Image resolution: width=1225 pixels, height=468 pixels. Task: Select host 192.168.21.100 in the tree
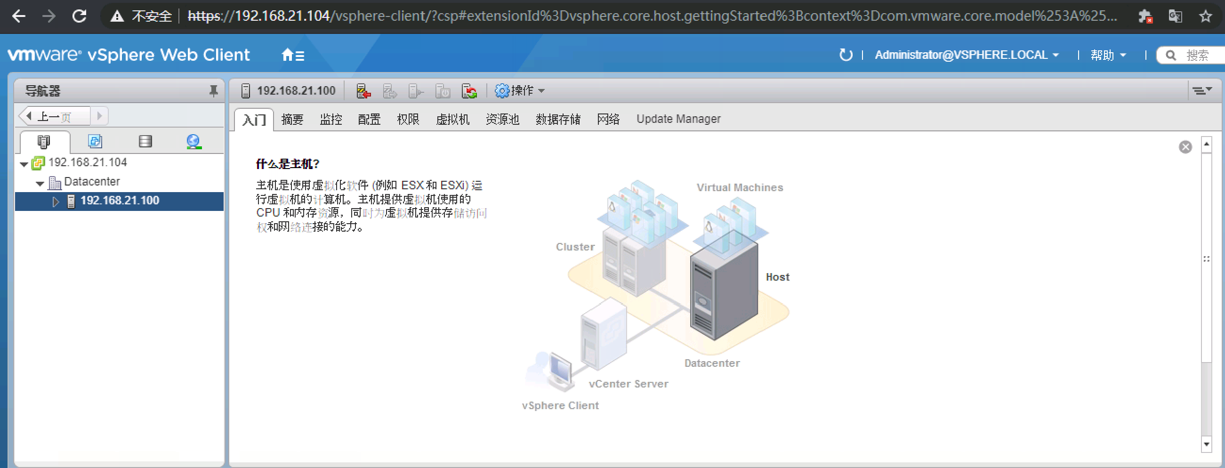120,201
